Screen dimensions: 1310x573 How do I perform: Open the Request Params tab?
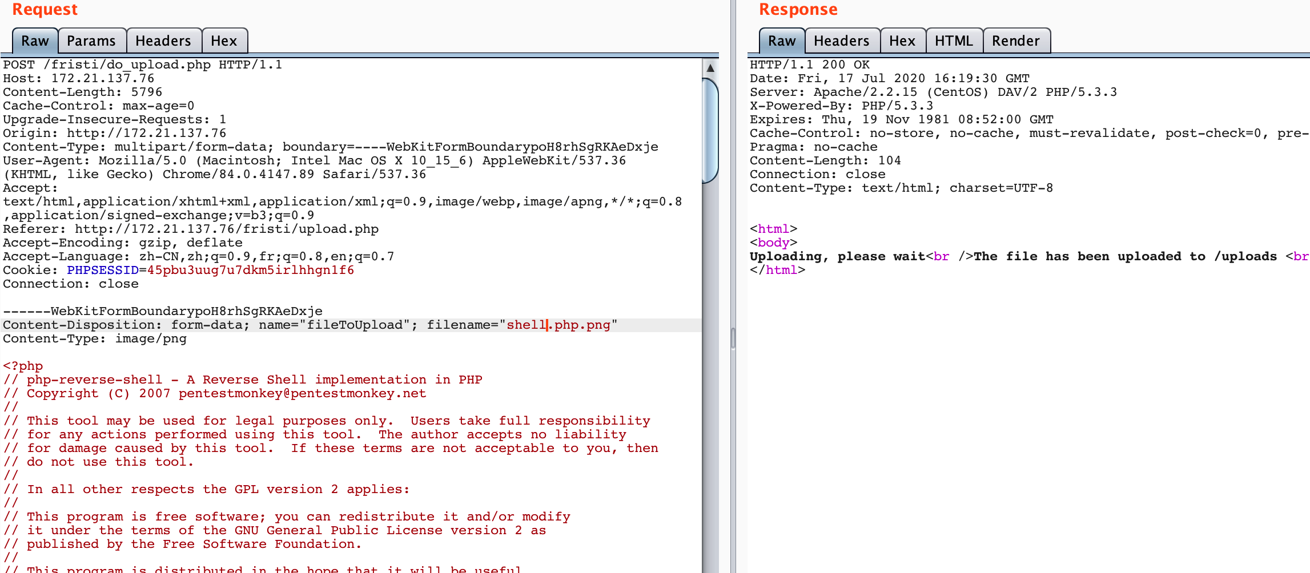(x=91, y=41)
